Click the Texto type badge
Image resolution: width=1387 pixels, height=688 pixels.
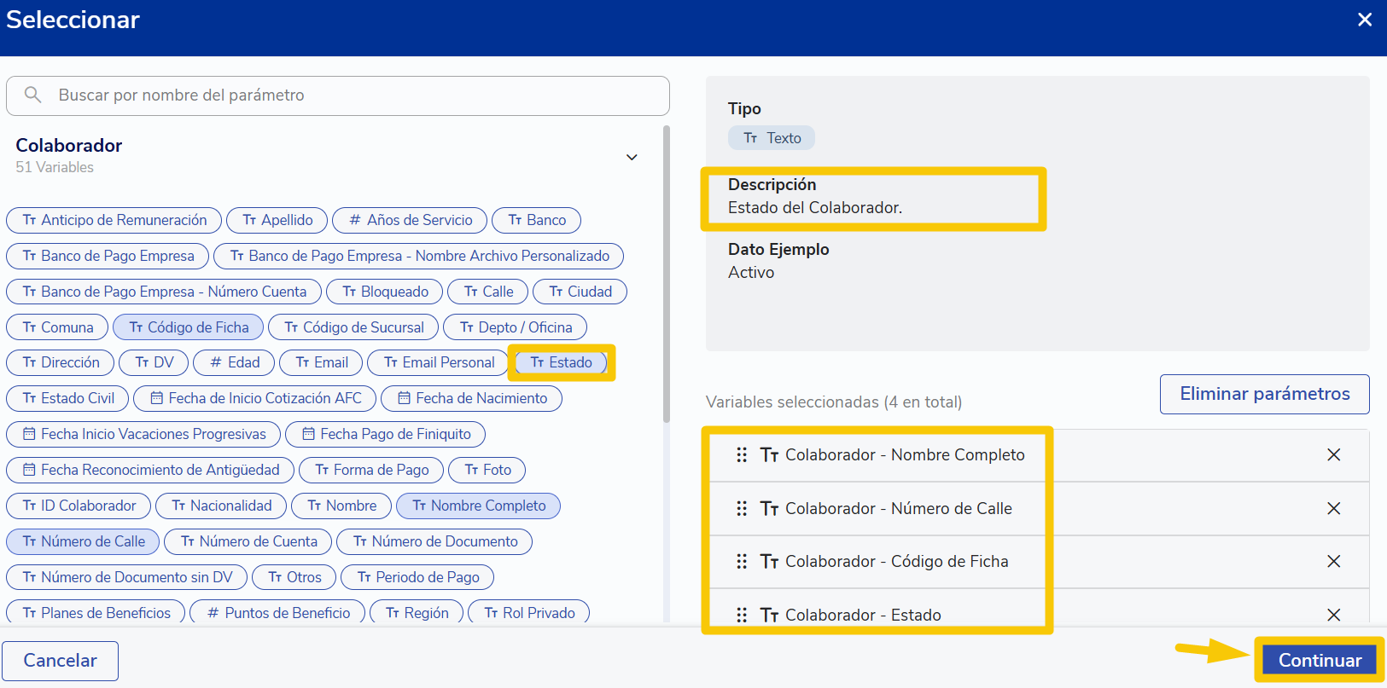[x=772, y=138]
